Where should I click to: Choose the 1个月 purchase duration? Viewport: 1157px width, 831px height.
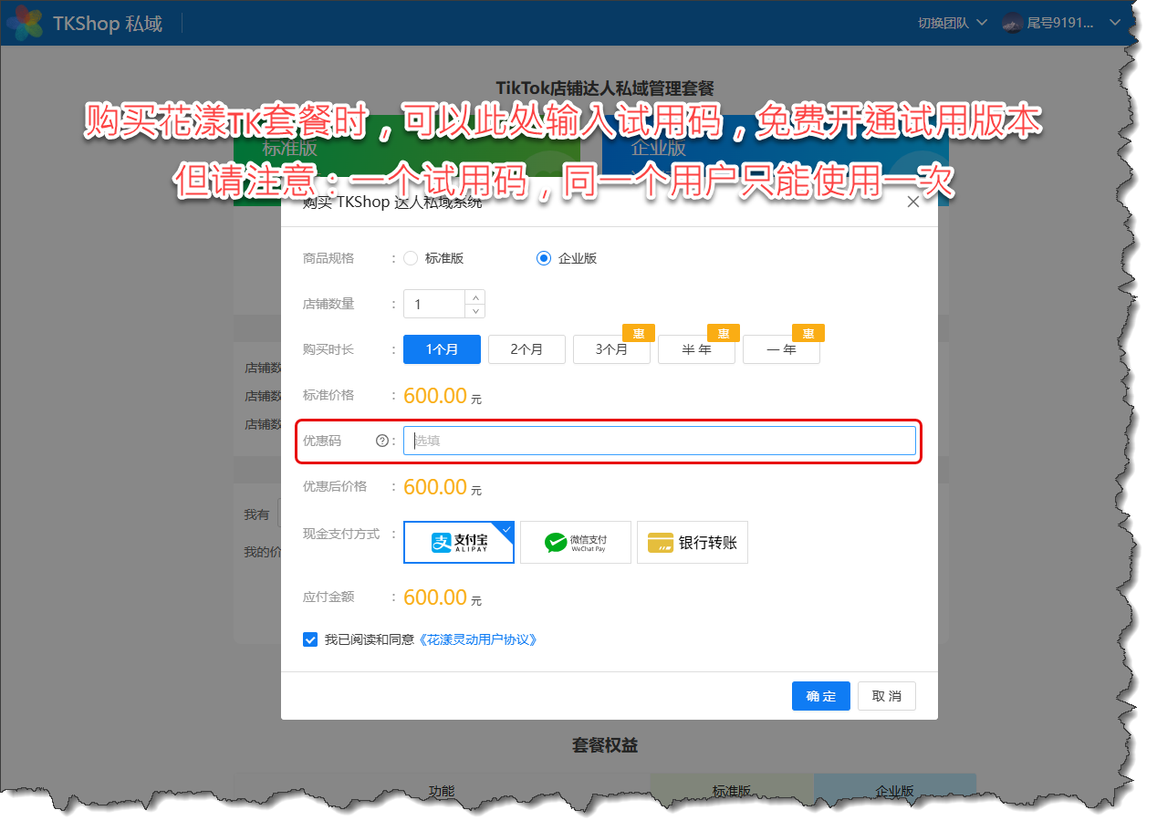(x=442, y=349)
